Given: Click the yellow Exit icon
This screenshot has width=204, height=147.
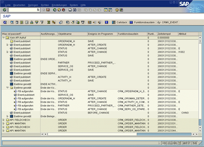Looking at the screenshot, I should tap(59, 10).
